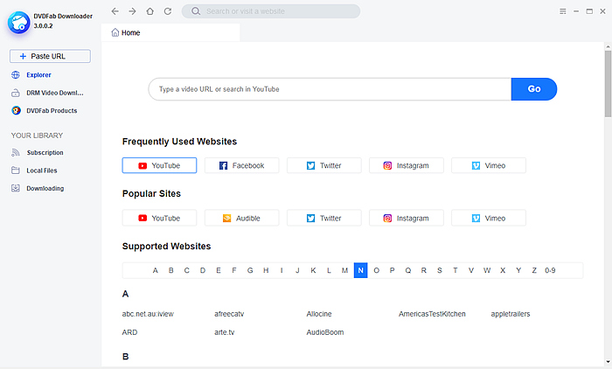Click the video URL or YouTube search field
Image resolution: width=612 pixels, height=369 pixels.
tap(330, 89)
